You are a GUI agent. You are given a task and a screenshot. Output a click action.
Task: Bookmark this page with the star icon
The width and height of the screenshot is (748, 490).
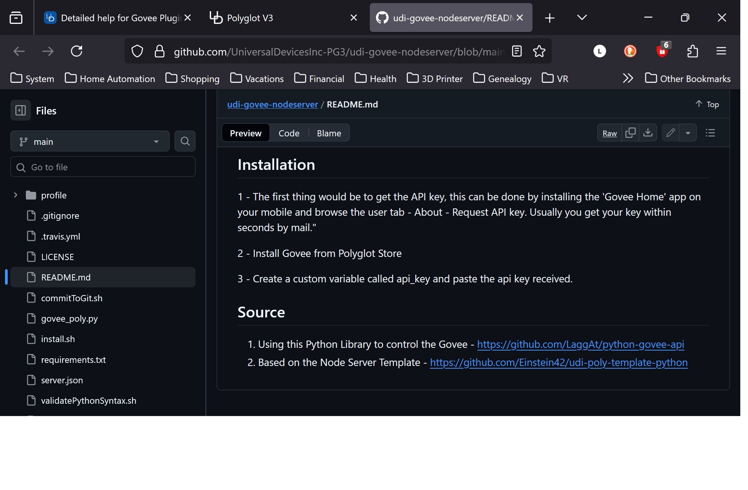point(539,51)
